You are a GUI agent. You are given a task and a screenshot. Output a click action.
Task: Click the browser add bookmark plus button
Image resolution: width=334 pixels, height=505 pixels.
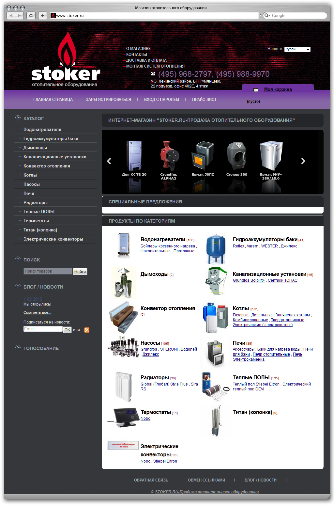pos(43,15)
